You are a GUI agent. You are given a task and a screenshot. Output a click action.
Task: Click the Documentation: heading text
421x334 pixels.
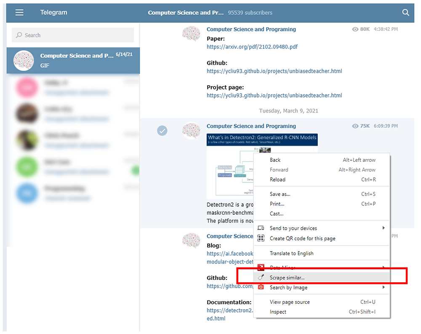coord(229,302)
